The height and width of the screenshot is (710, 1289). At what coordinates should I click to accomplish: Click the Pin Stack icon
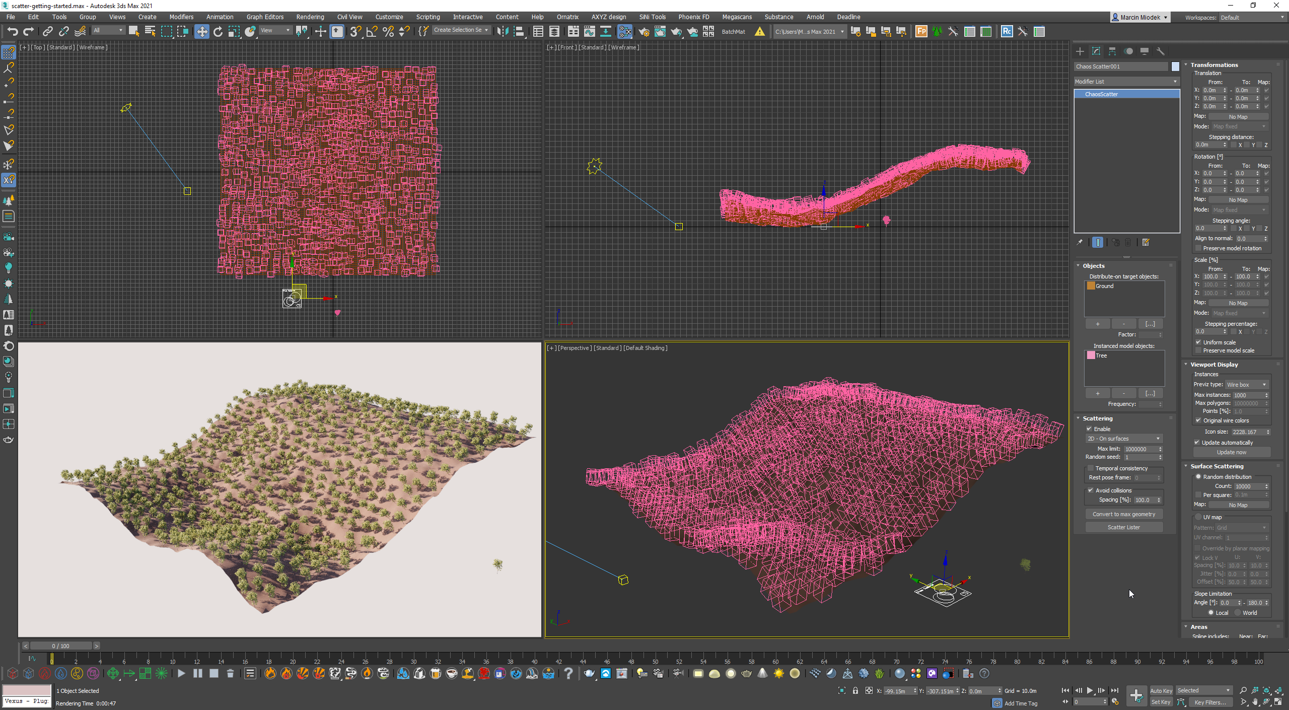point(1080,242)
